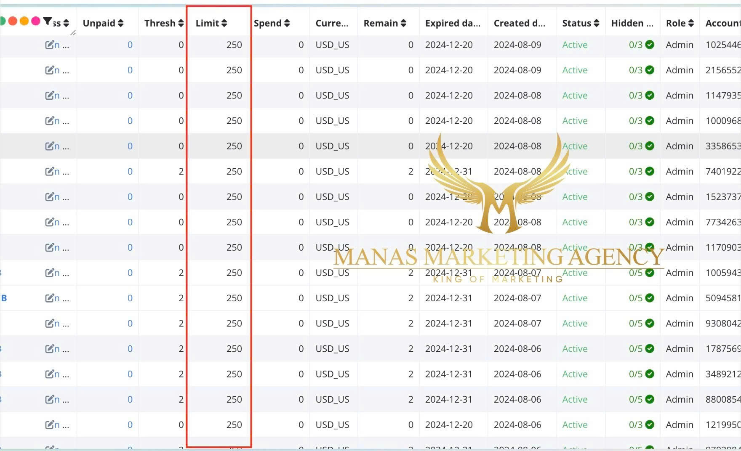Open the Unpaid 0 link in the first row
Viewport: 741px width, 451px height.
[130, 45]
